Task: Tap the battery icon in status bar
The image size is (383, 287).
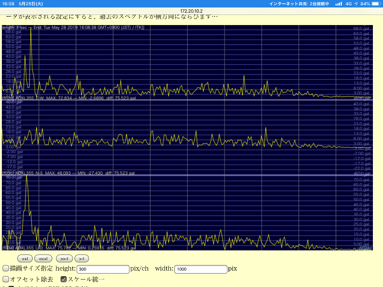Action: click(x=376, y=4)
